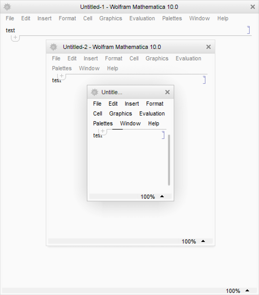The width and height of the screenshot is (259, 295).
Task: Click the Mathematica icon in Untitled-2 title bar
Action: point(54,47)
